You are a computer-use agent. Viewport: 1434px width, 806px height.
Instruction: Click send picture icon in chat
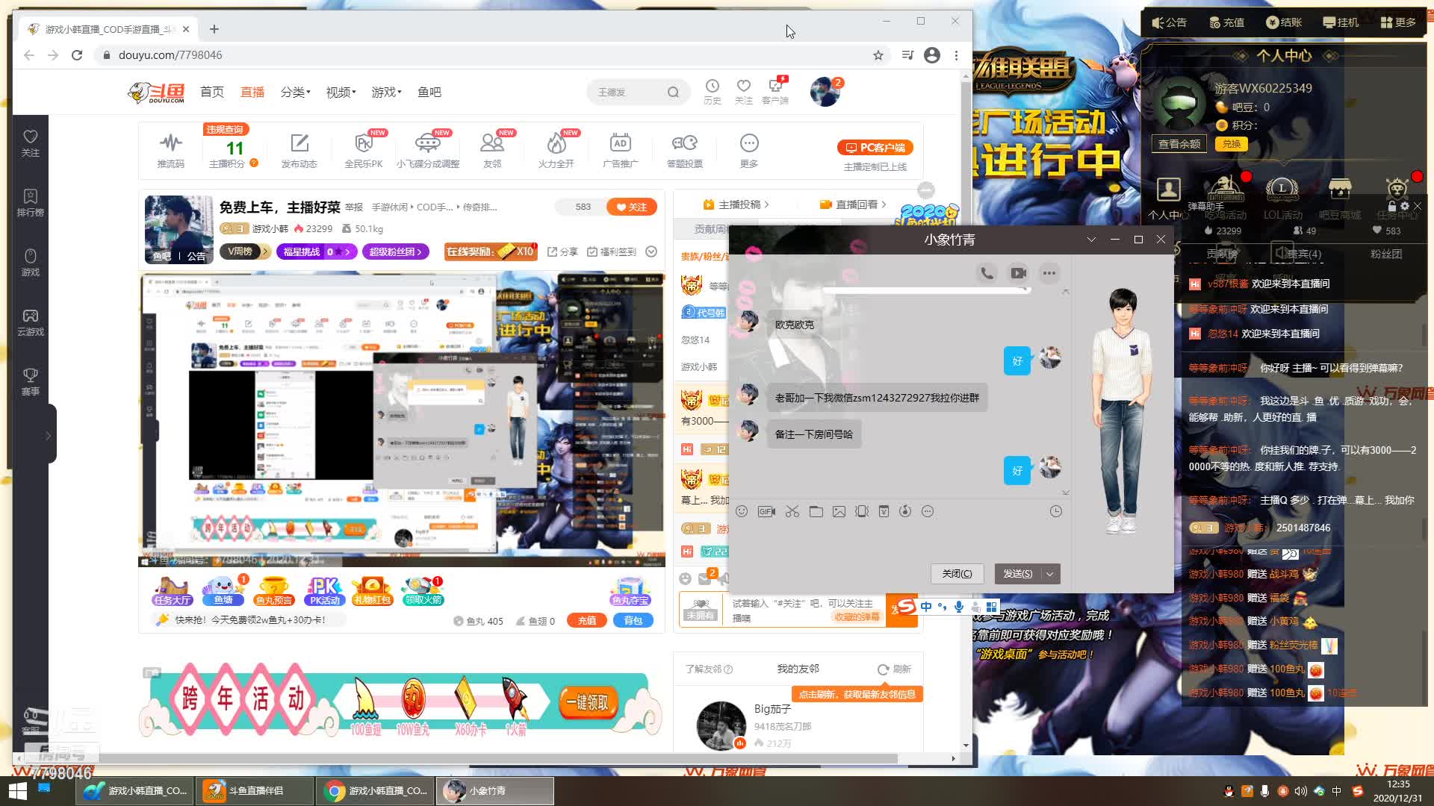pos(839,511)
